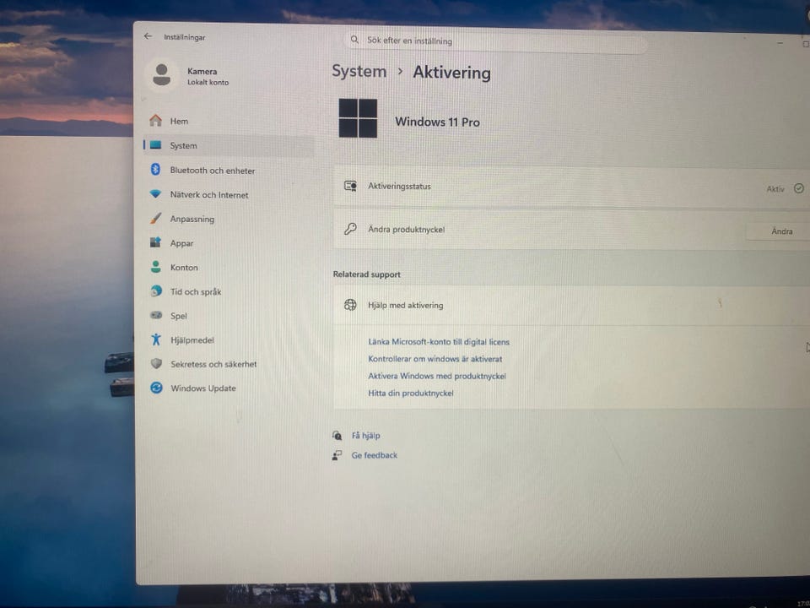
Task: Click the Ge feedback person icon
Action: pyautogui.click(x=337, y=455)
